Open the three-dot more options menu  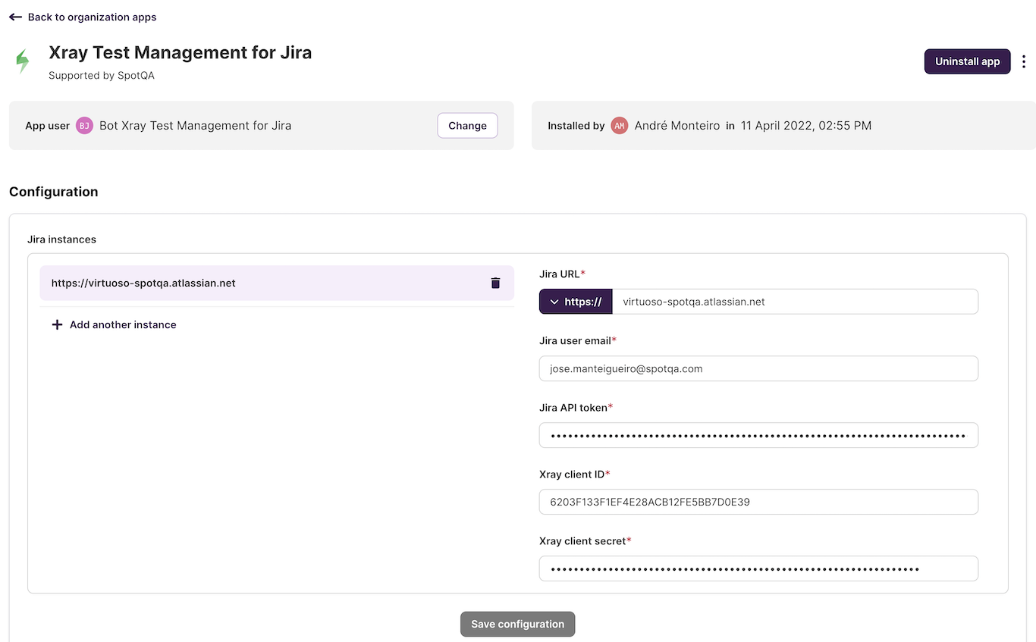pyautogui.click(x=1024, y=61)
